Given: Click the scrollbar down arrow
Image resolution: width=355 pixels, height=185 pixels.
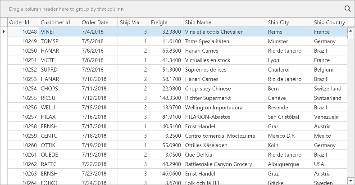Looking at the screenshot, I should (x=350, y=180).
